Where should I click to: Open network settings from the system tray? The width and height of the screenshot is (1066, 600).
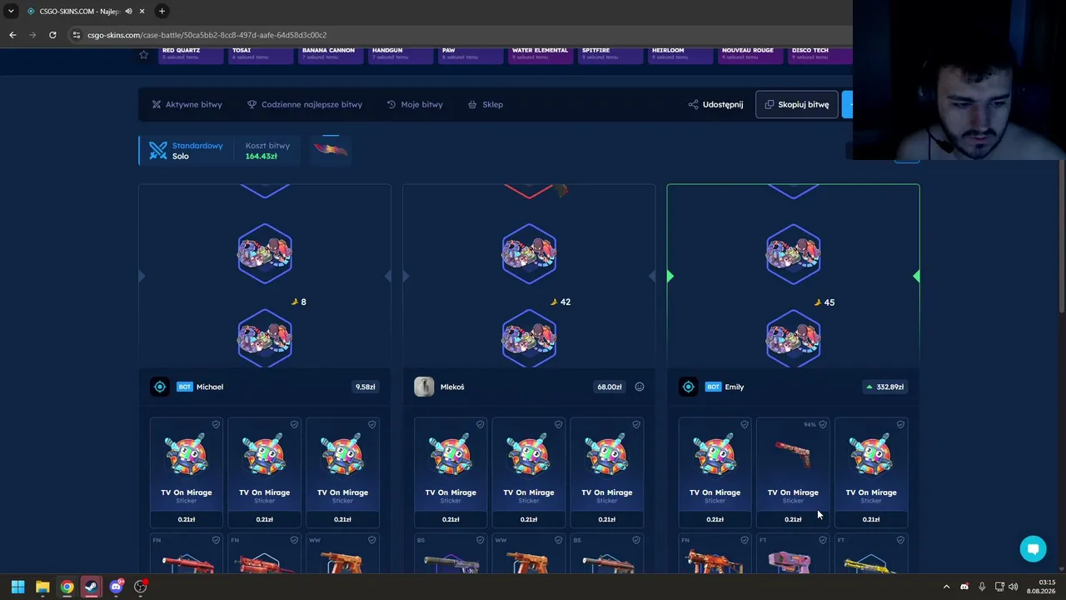tap(1000, 587)
